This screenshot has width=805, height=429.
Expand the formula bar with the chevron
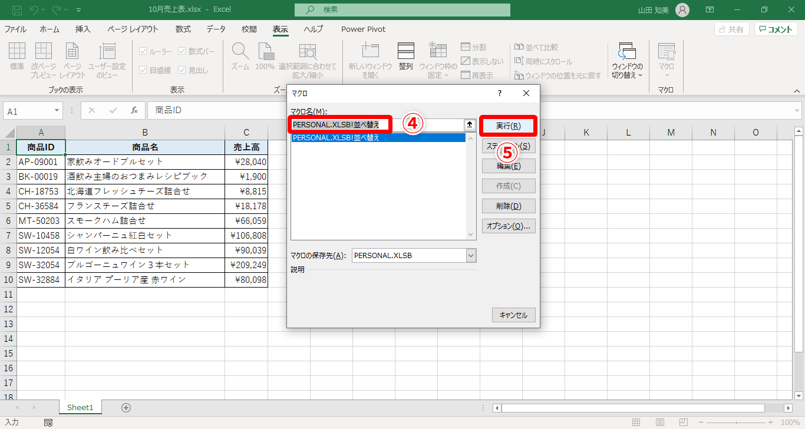coord(797,110)
